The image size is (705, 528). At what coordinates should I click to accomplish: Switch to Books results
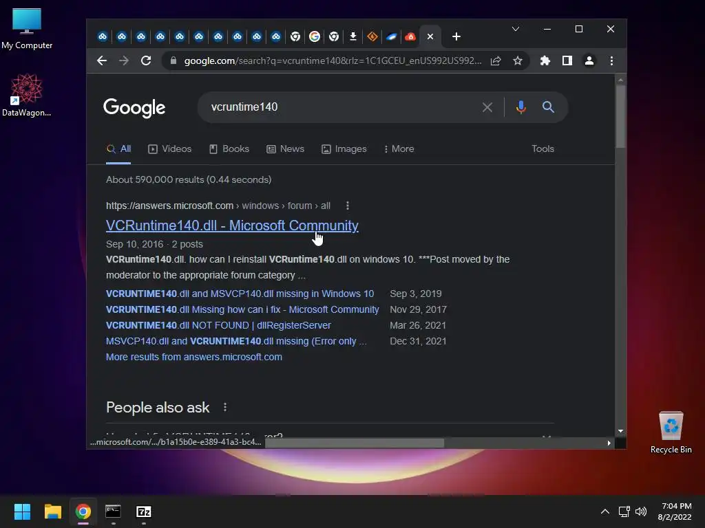coord(229,149)
